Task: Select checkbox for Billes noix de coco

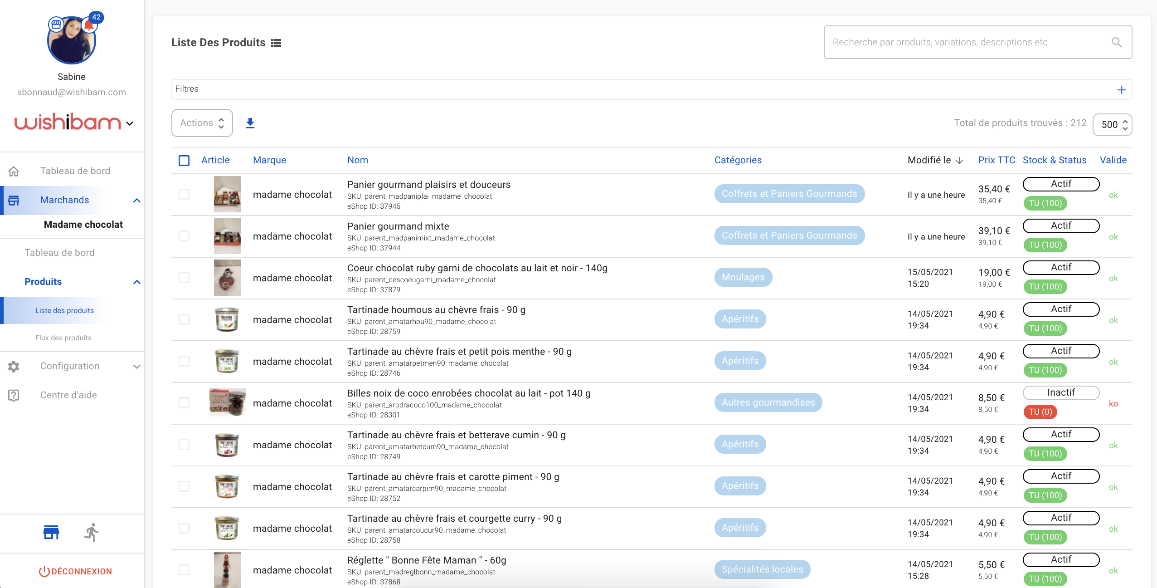Action: tap(184, 403)
